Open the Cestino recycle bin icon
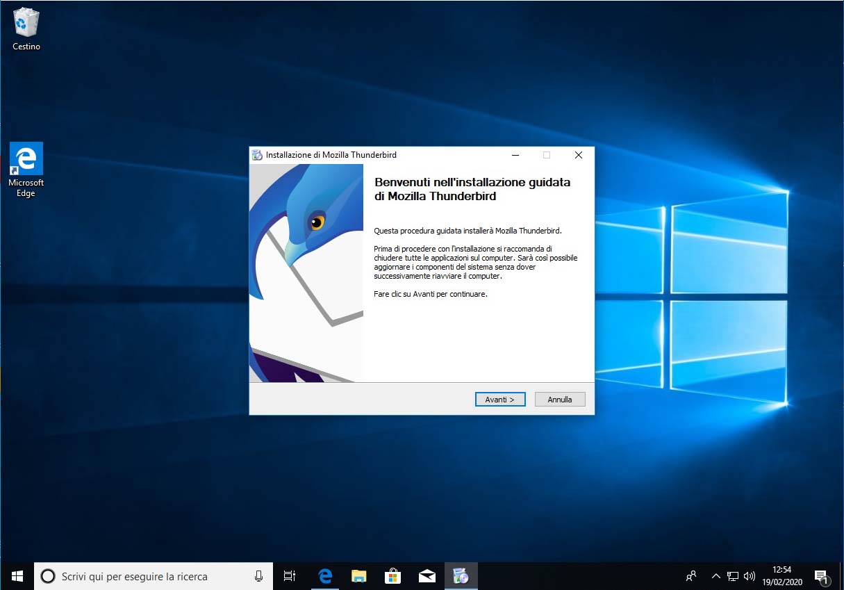Viewport: 844px width, 590px height. tap(26, 29)
